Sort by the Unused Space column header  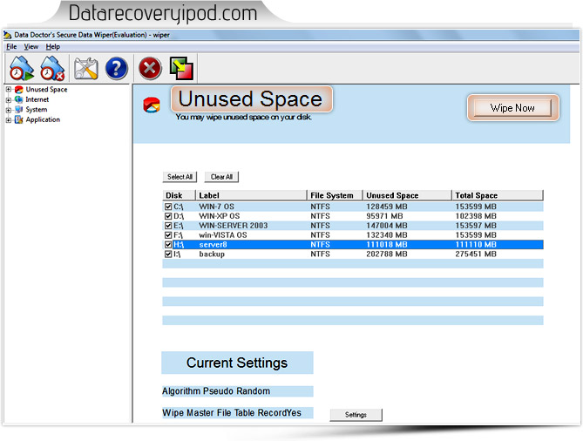click(x=407, y=195)
